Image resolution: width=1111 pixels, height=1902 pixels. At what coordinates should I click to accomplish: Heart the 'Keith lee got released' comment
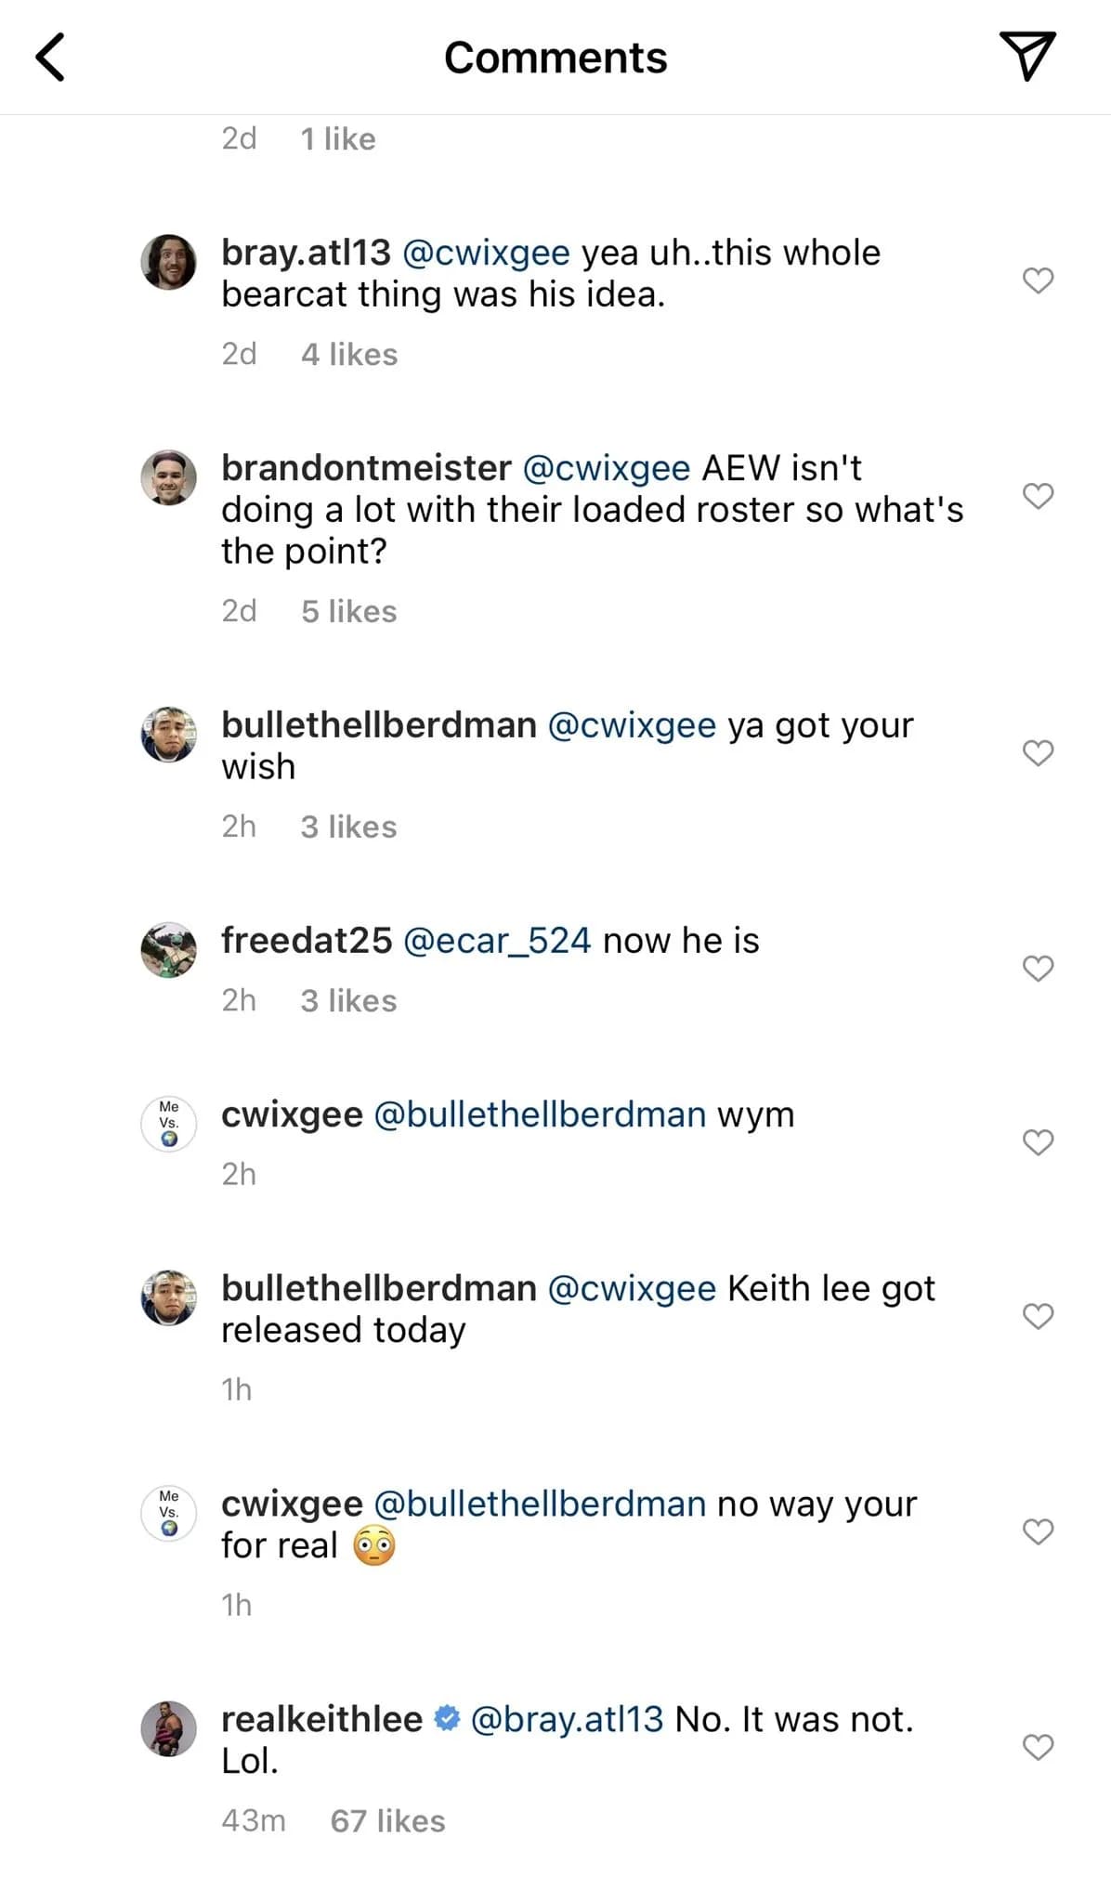point(1038,1316)
